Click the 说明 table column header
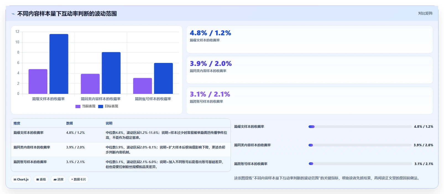 pos(109,123)
